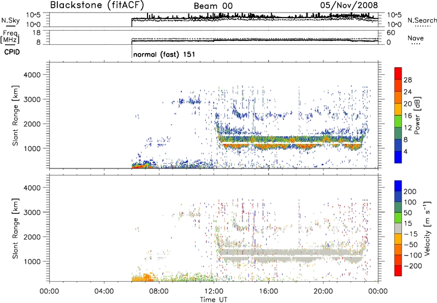Select the Power colorbar segment between 20 and 24
This screenshot has width=437, height=303.
(398, 97)
